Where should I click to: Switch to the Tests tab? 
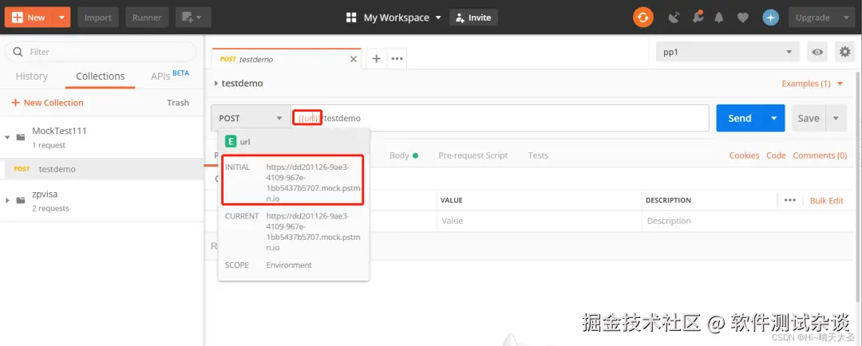[538, 155]
